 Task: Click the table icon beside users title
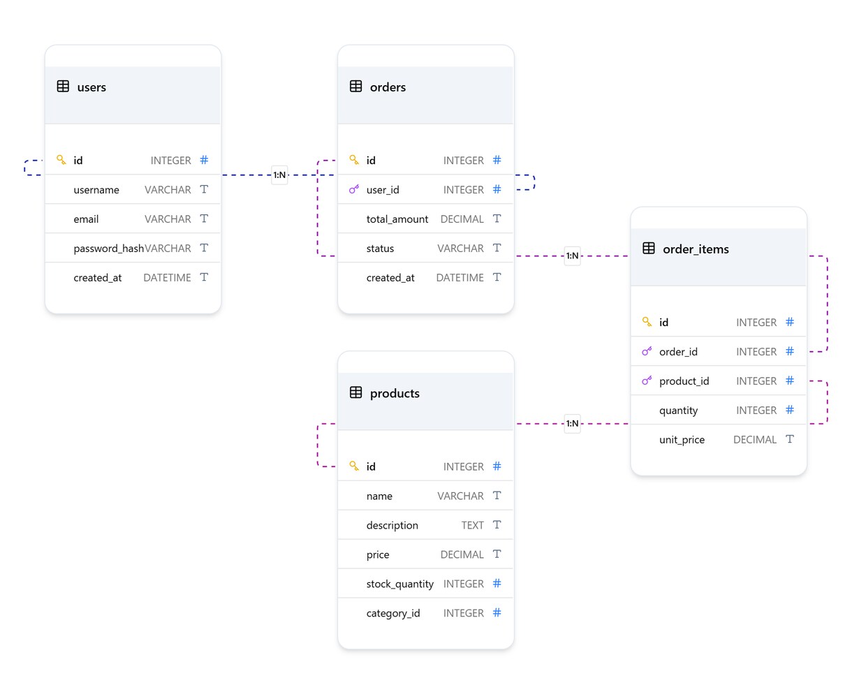point(63,87)
